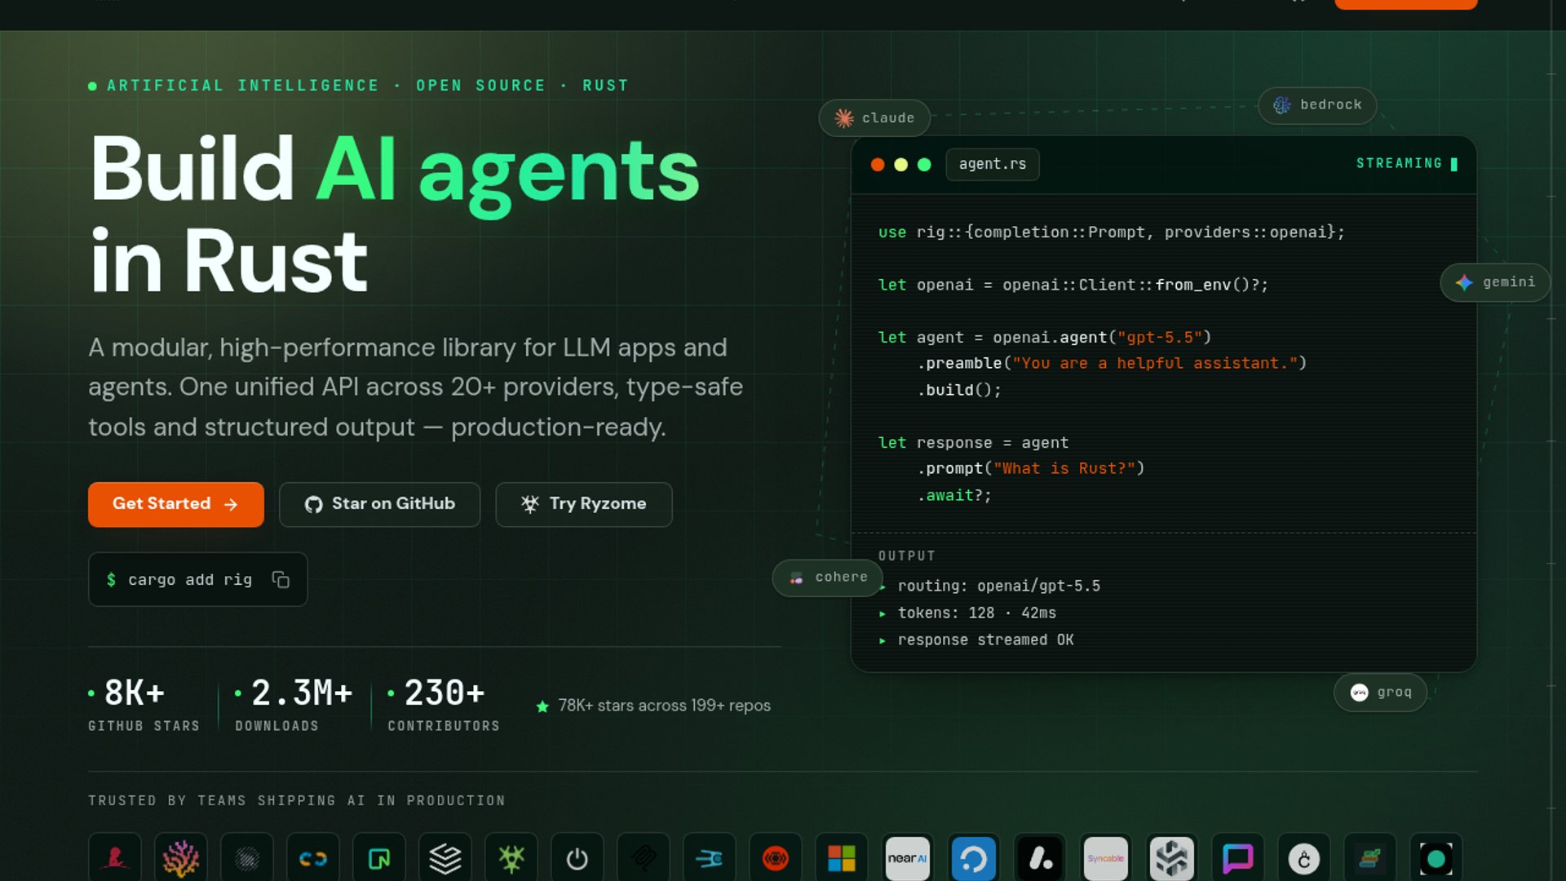Viewport: 1566px width, 881px height.
Task: Open the Try Ryzome button
Action: tap(584, 504)
